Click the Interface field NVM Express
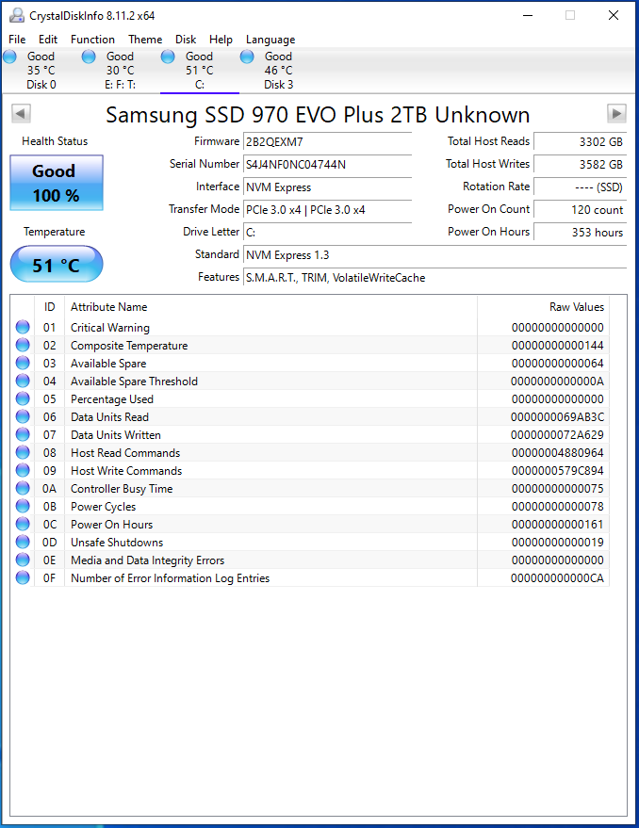Image resolution: width=639 pixels, height=828 pixels. (x=327, y=187)
